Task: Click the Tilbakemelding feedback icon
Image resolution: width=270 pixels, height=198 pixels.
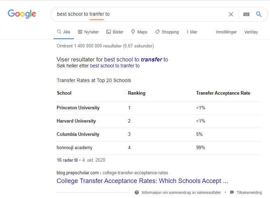Action: [232, 192]
